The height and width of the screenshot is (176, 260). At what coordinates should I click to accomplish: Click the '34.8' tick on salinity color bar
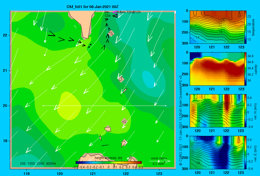(x=250, y=56)
